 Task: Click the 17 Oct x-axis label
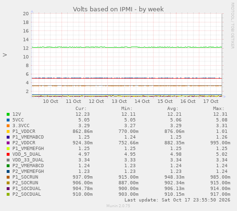point(211,101)
